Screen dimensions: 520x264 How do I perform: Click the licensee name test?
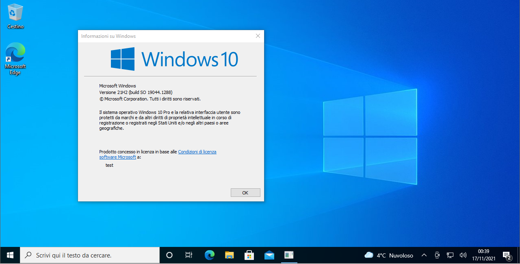pyautogui.click(x=109, y=165)
